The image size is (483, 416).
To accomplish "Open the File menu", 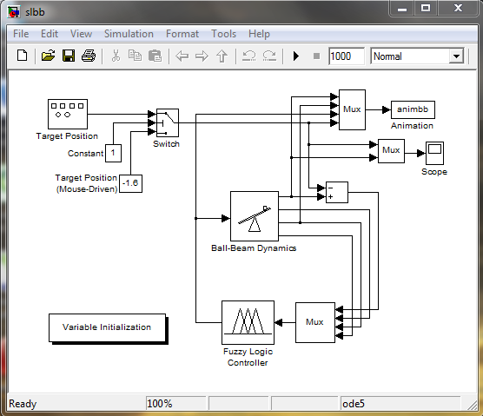I will click(x=21, y=34).
